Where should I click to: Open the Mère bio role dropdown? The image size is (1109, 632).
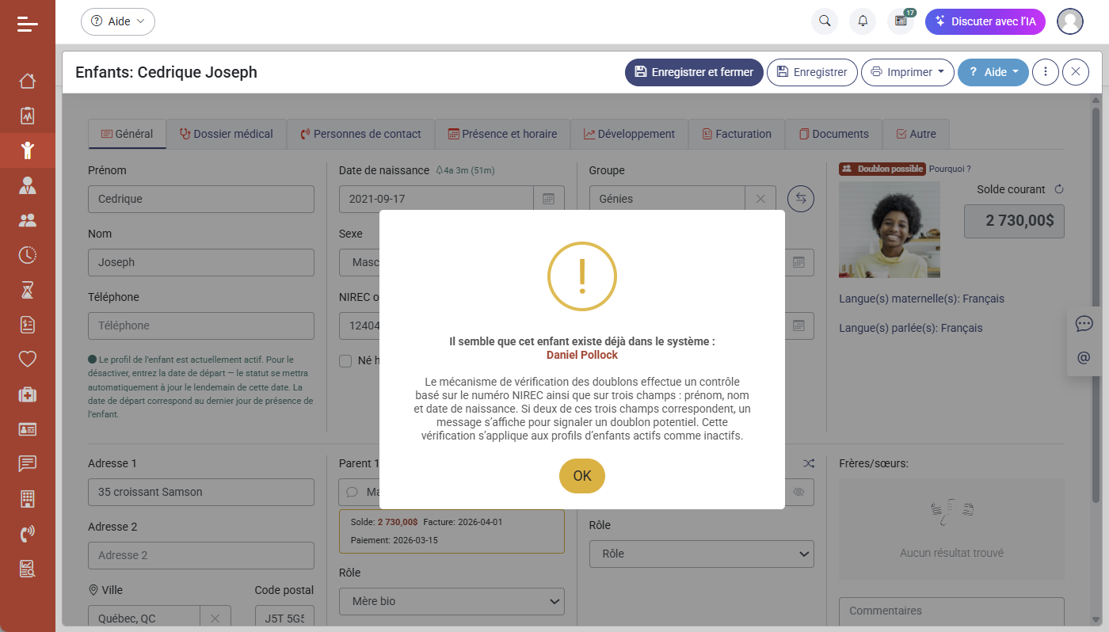(x=452, y=601)
